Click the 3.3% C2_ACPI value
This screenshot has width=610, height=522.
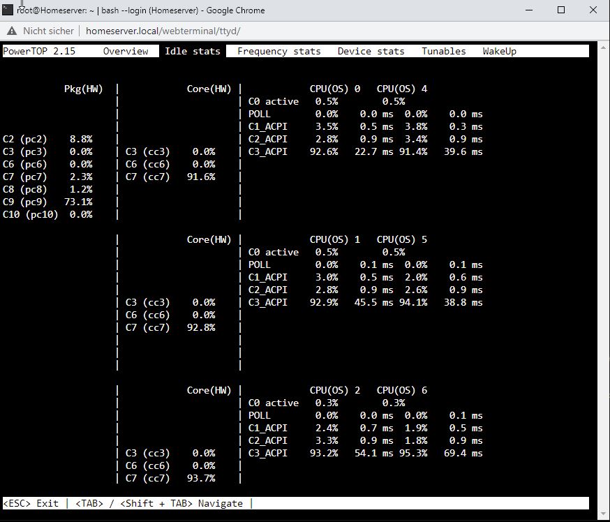coord(327,441)
